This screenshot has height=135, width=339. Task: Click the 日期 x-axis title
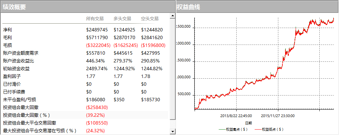coord(248,123)
